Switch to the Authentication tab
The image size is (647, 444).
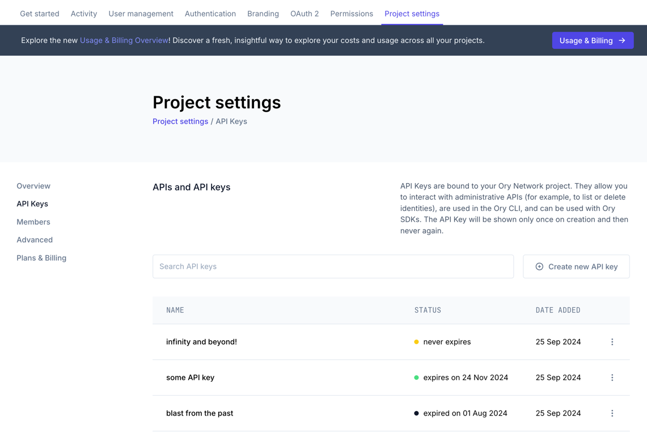pos(210,13)
